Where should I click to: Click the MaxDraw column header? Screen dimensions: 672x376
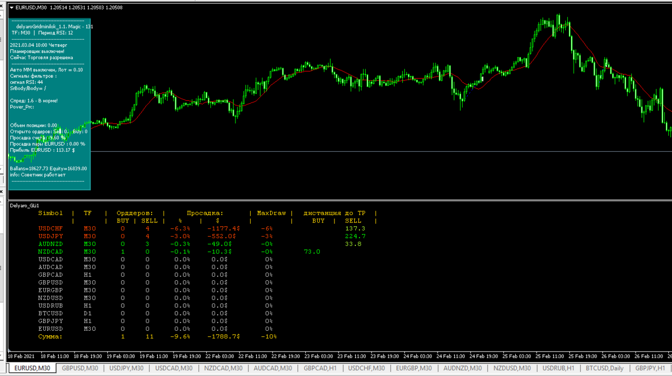(x=271, y=213)
